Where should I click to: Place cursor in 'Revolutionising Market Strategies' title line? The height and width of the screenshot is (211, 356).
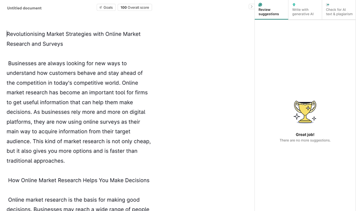click(73, 34)
